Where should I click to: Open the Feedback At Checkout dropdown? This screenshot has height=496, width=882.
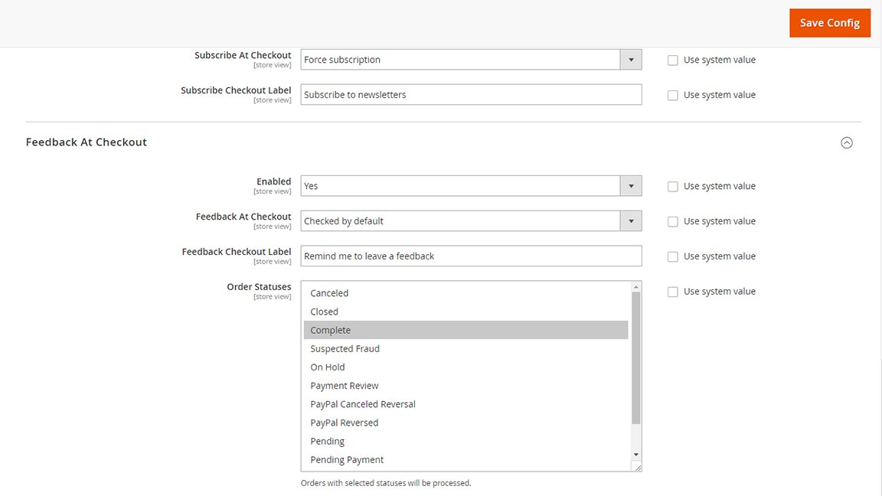pyautogui.click(x=471, y=221)
